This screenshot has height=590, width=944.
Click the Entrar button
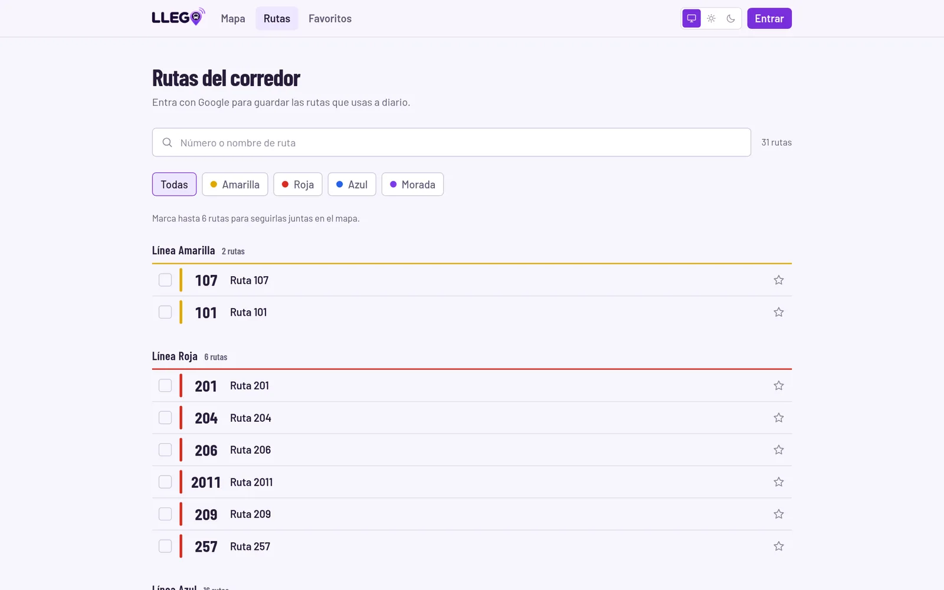pyautogui.click(x=769, y=18)
